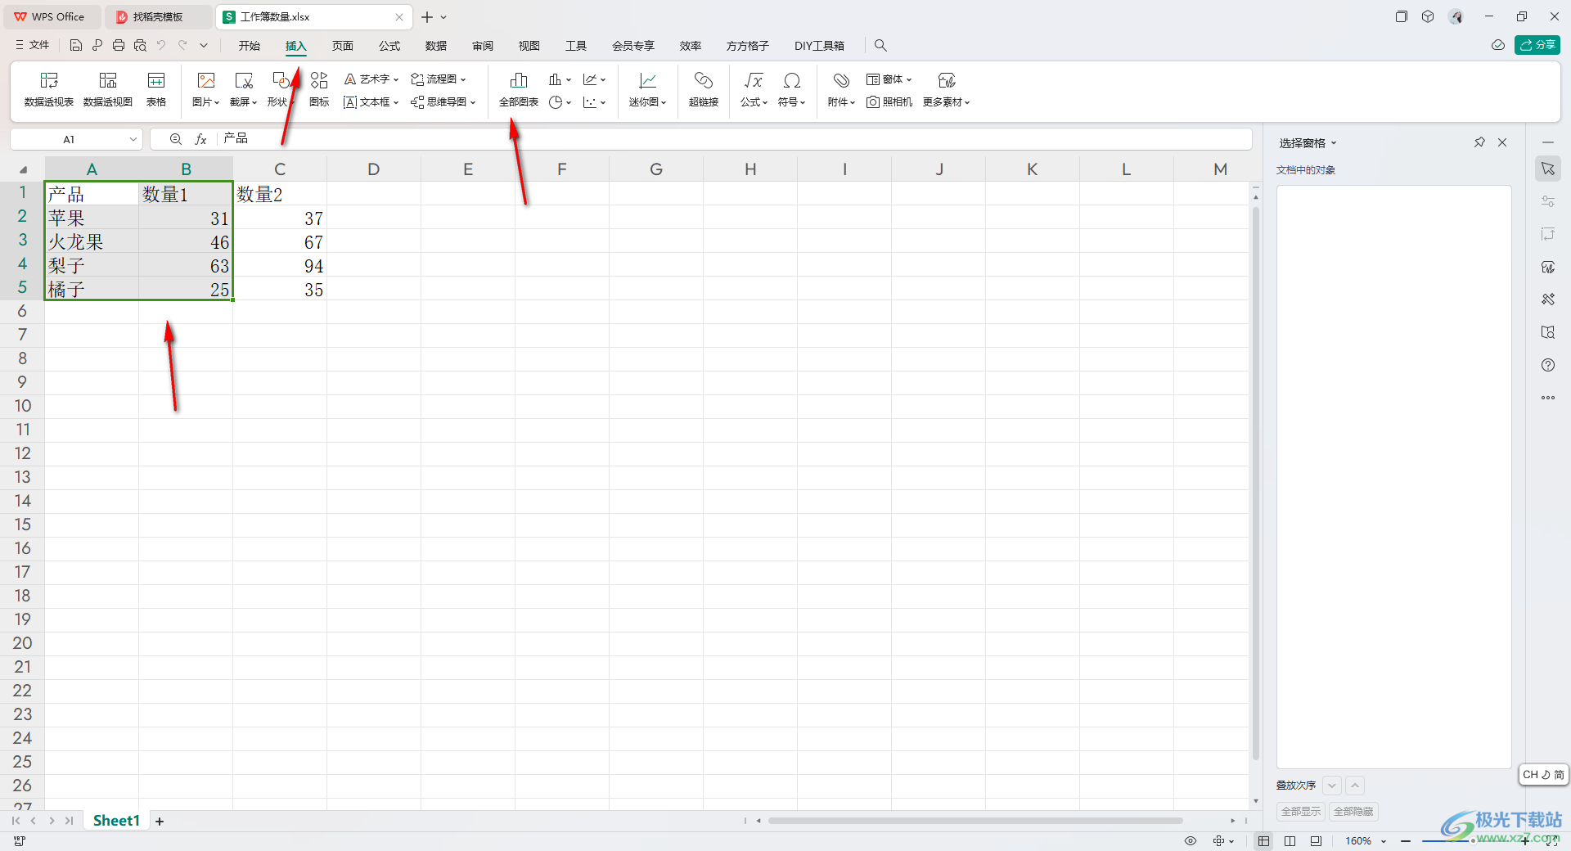
Task: Move object down in 叠放次序
Action: (1332, 786)
